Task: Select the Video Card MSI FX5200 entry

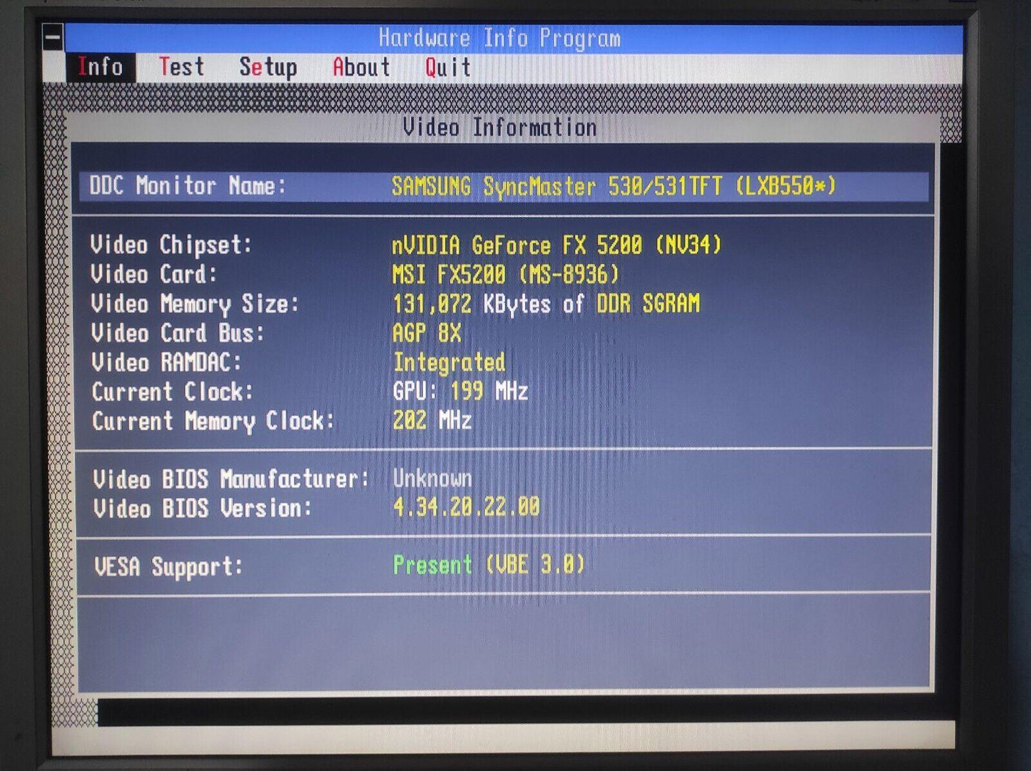Action: (505, 275)
